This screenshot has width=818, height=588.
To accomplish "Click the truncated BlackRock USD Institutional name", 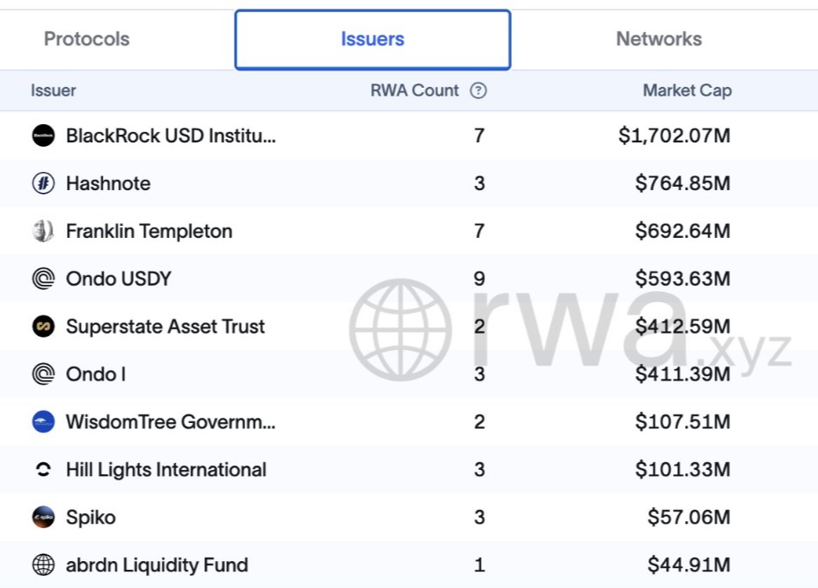I will click(x=172, y=135).
